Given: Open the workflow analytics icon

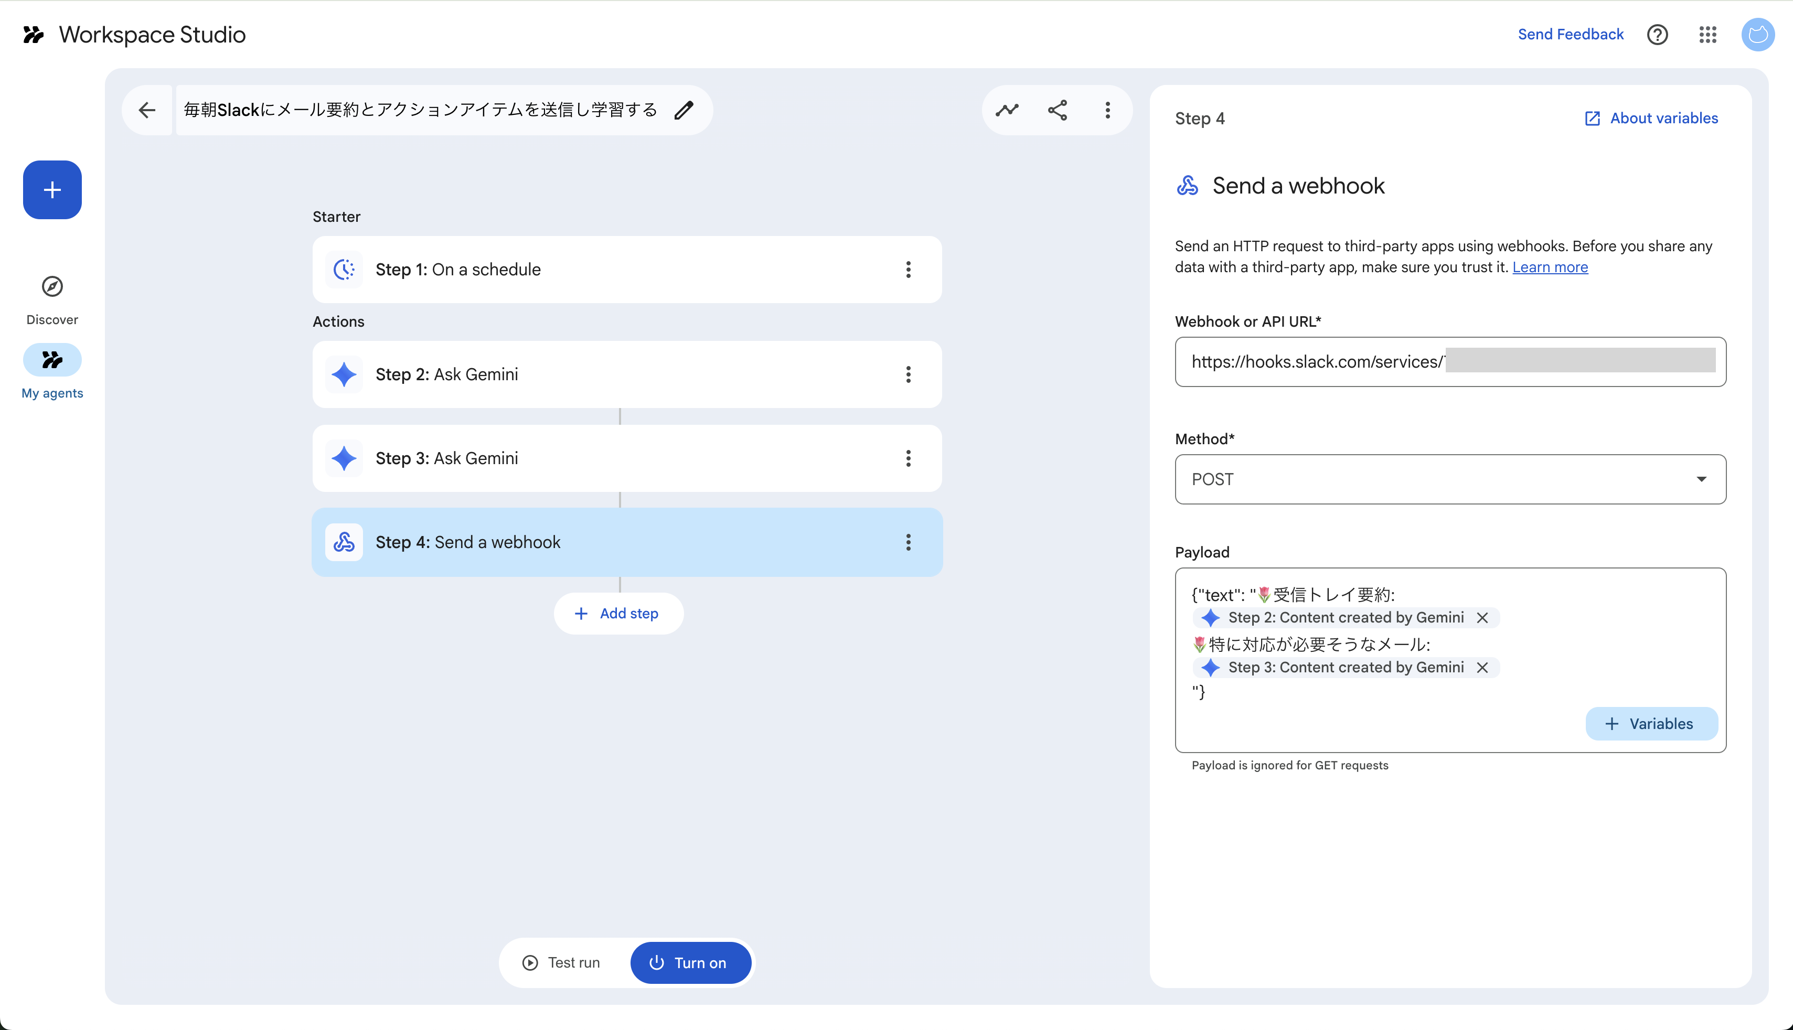Looking at the screenshot, I should click(x=1007, y=110).
